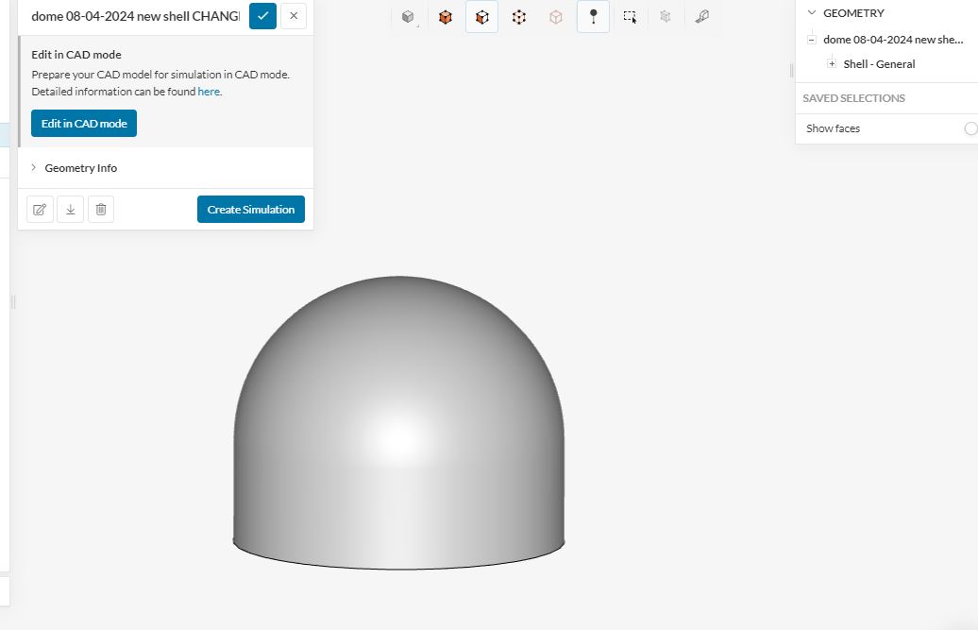978x630 pixels.
Task: Collapse the GEOMETRY panel chevron
Action: click(x=812, y=12)
